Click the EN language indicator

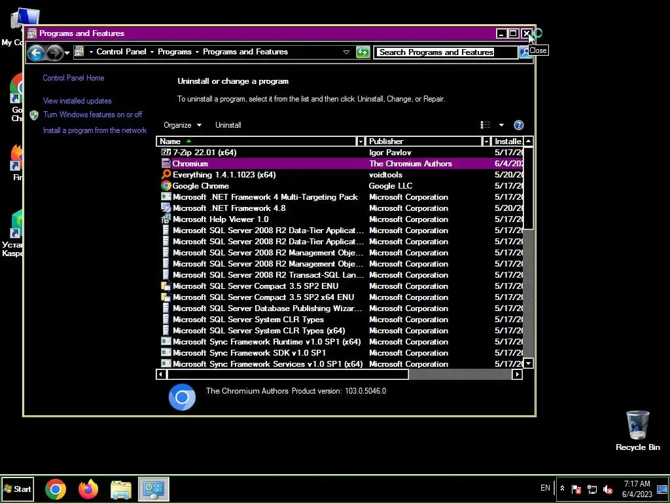(x=545, y=488)
